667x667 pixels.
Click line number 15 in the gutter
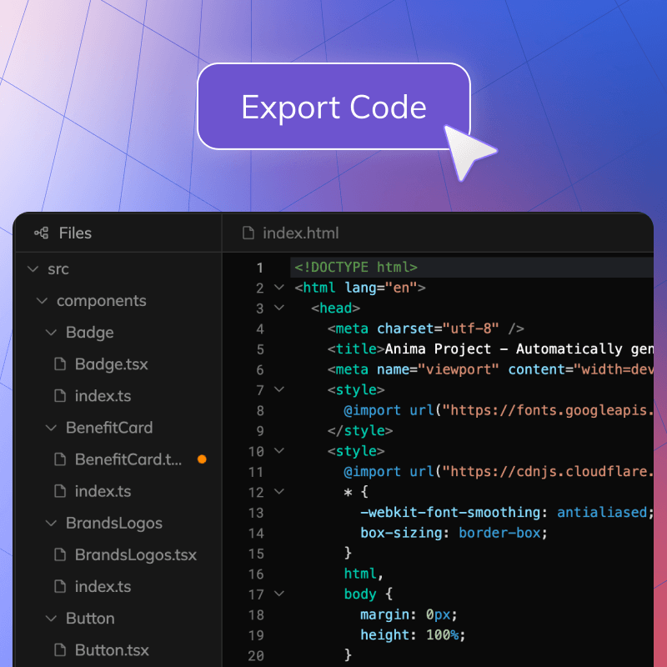tap(256, 554)
